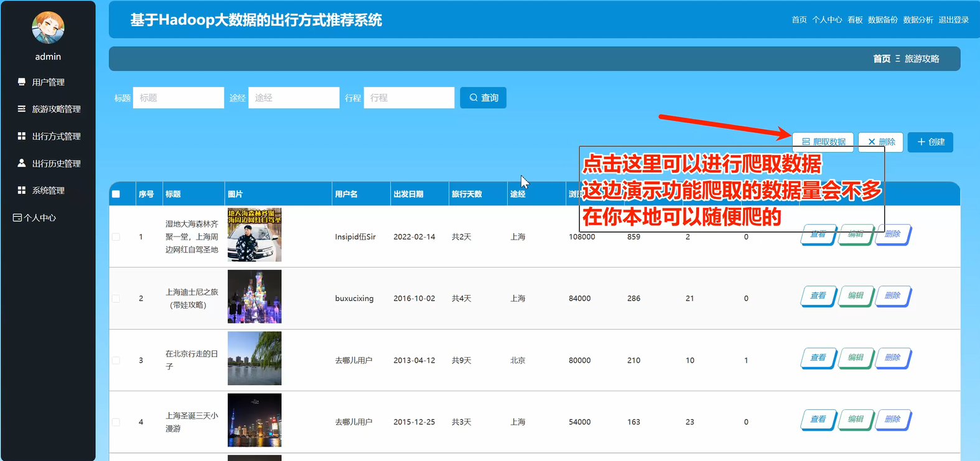Focus the 途经 search input field
This screenshot has height=461, width=980.
click(294, 98)
